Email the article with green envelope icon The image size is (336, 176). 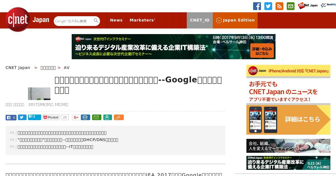(x=97, y=117)
